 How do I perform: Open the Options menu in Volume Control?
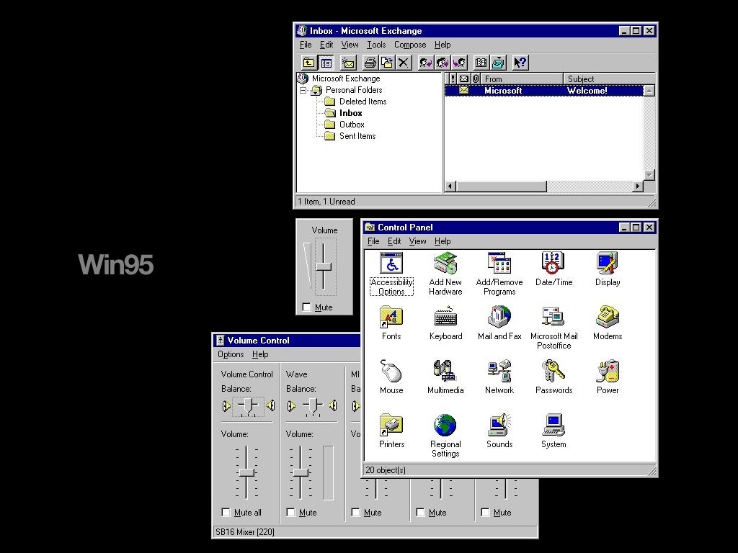pyautogui.click(x=231, y=354)
